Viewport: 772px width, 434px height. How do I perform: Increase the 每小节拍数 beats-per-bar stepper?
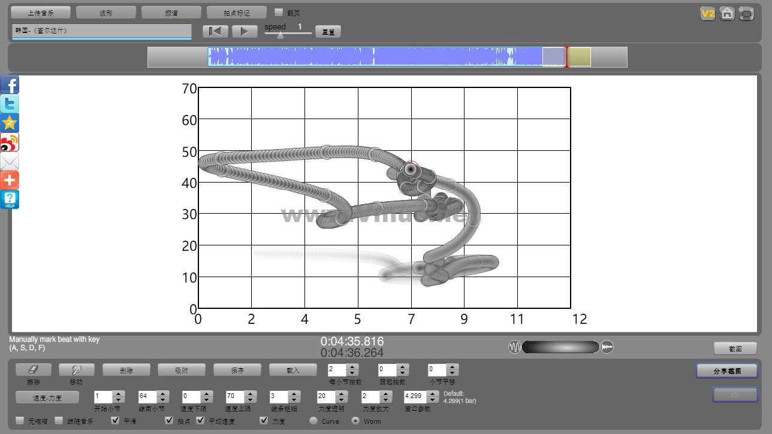(352, 367)
